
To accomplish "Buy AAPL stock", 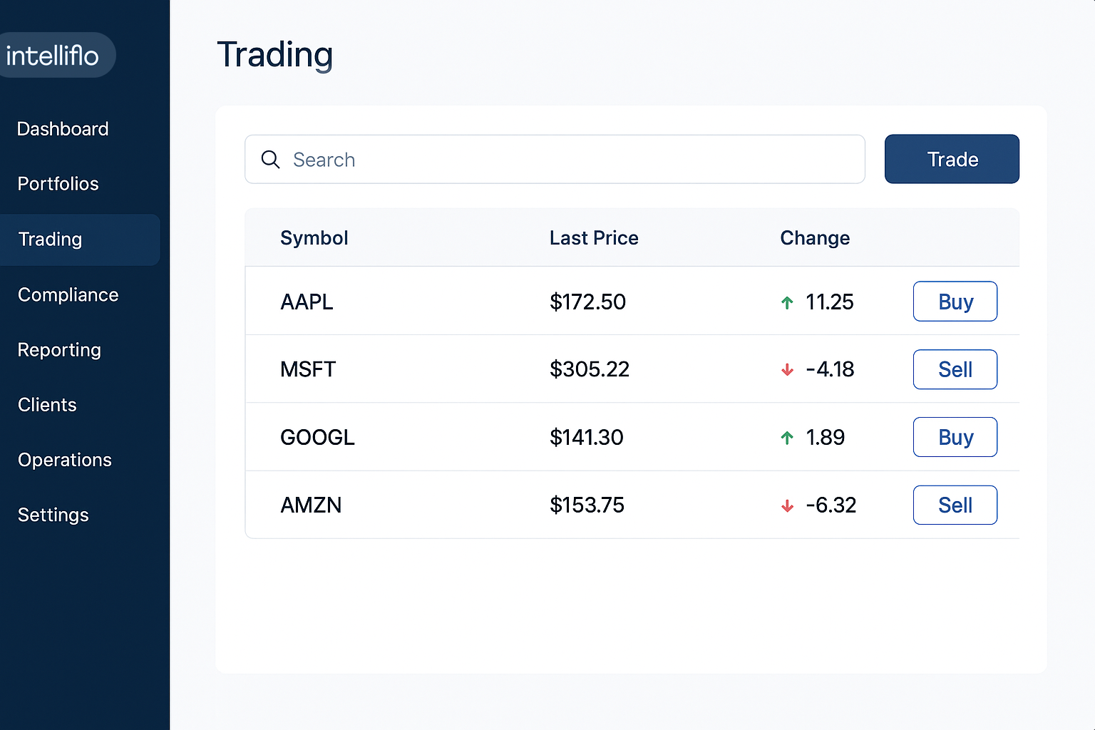I will (x=955, y=302).
